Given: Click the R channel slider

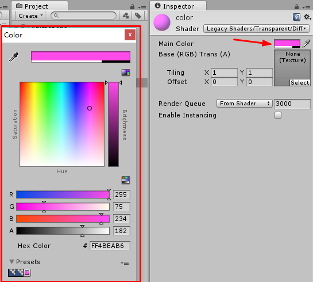Looking at the screenshot, I should [63, 195].
